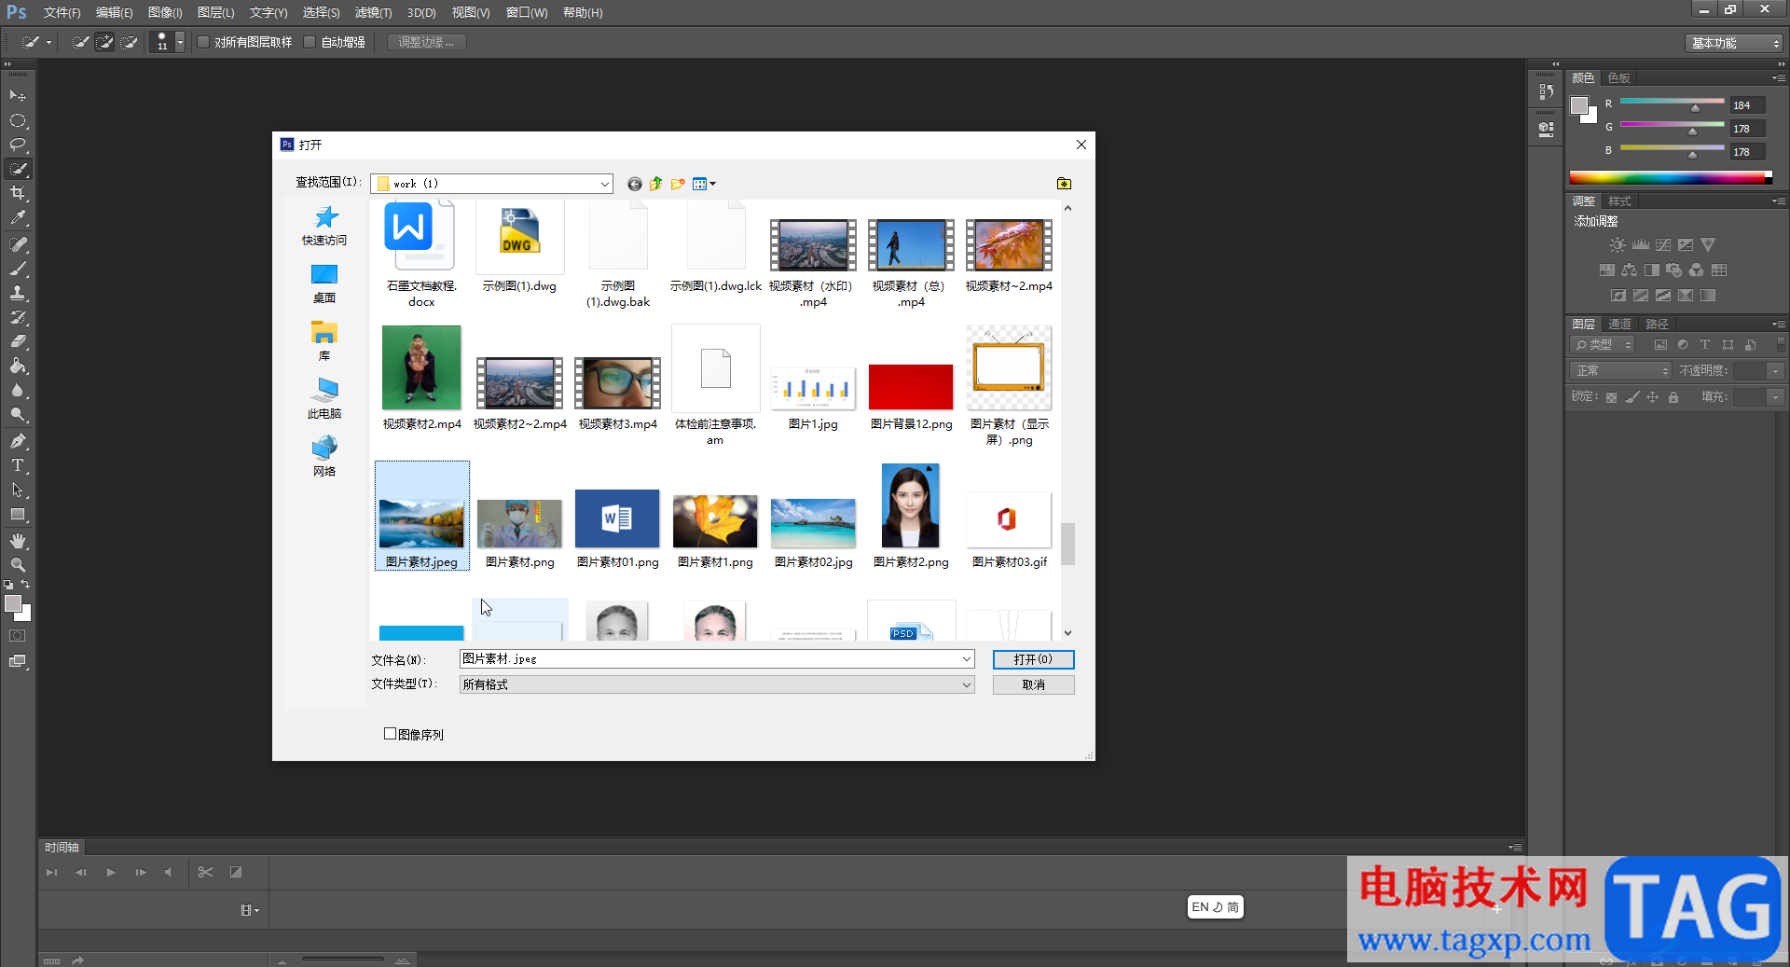Open Desktop location in dialog sidebar

point(324,284)
